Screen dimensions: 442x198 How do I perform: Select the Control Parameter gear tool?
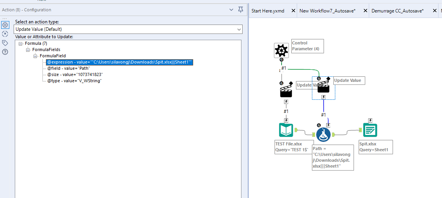[281, 50]
